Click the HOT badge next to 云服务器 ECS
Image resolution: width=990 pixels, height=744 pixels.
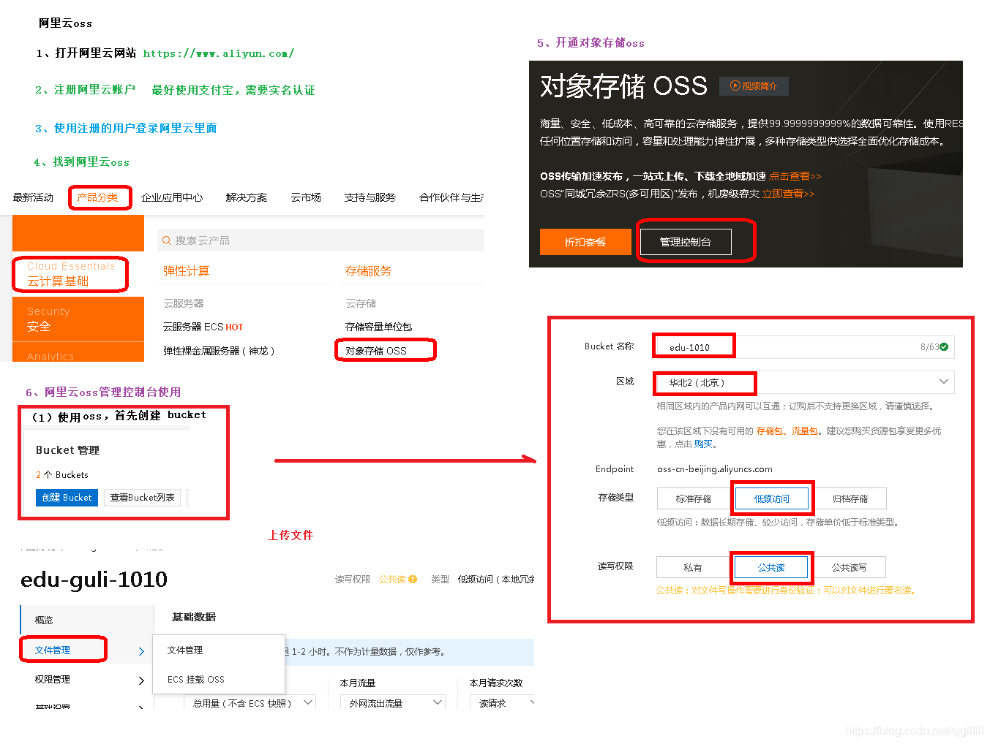[234, 327]
